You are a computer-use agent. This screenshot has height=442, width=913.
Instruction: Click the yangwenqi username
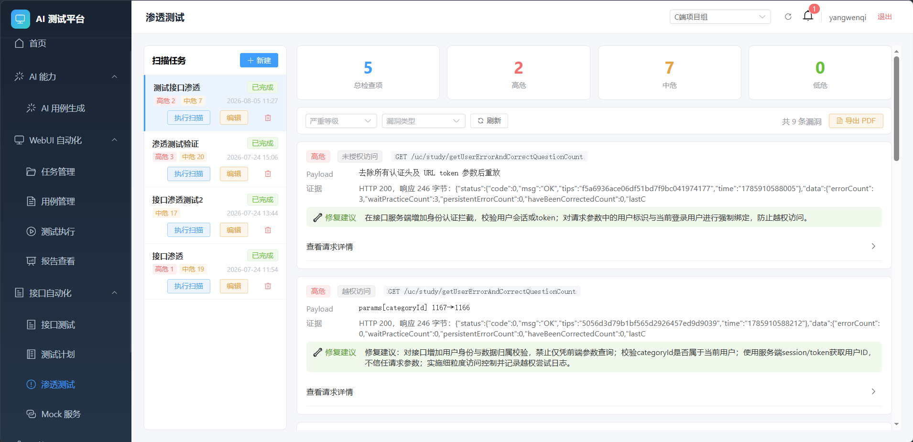(848, 17)
